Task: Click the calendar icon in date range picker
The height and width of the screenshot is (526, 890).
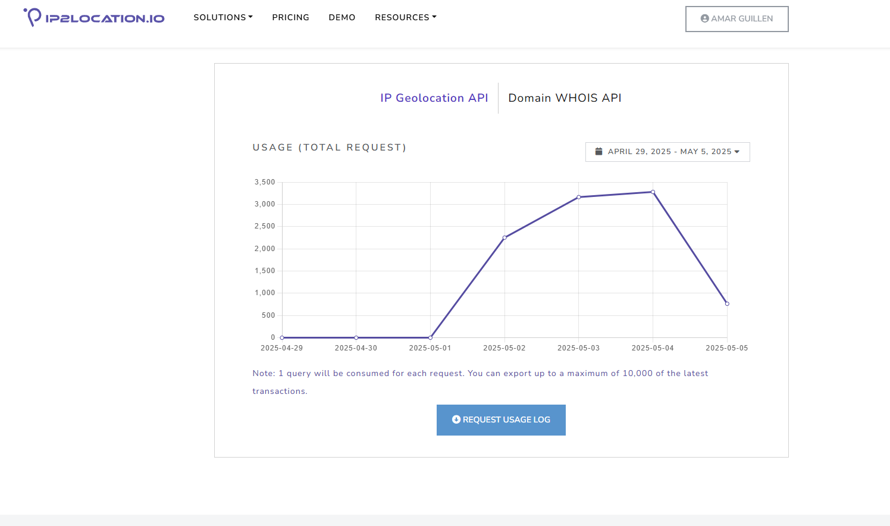Action: [x=599, y=151]
